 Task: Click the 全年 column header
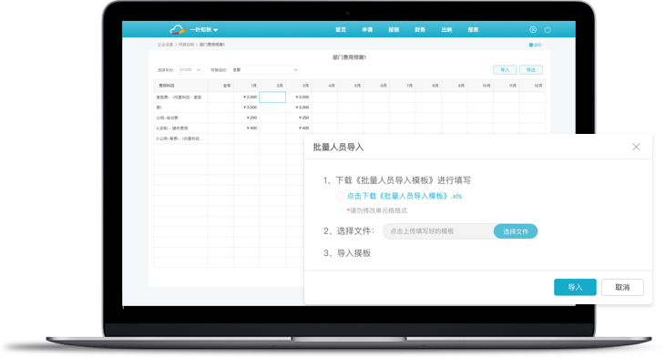click(x=220, y=86)
